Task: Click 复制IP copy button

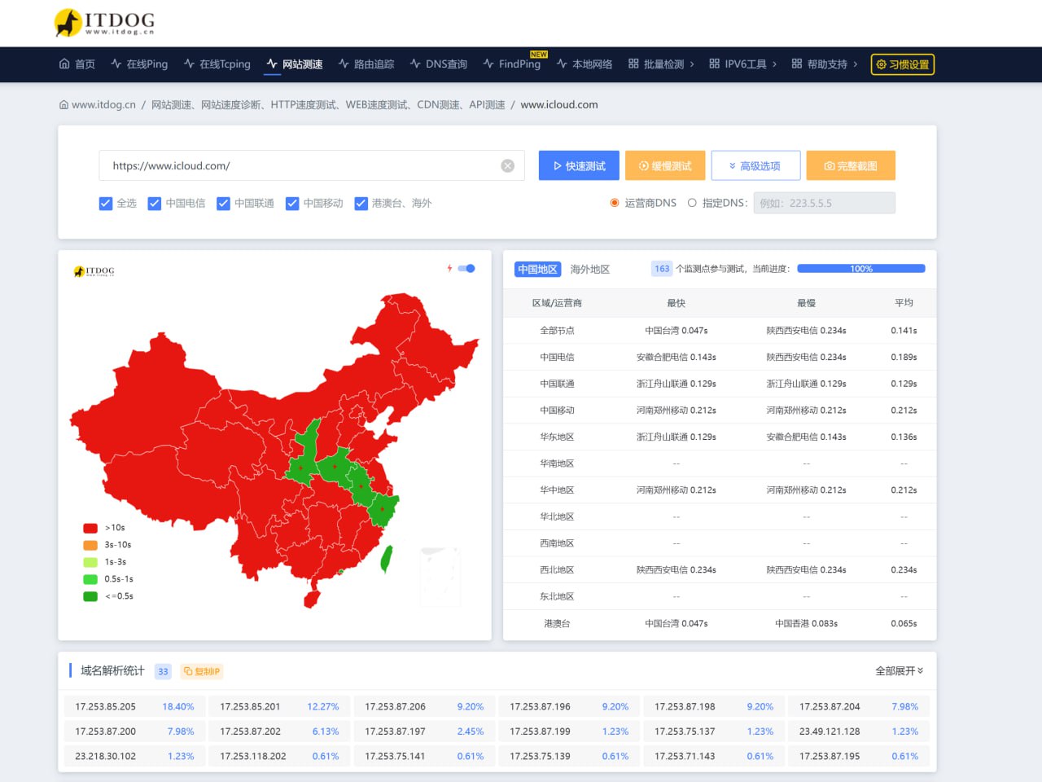Action: pos(202,671)
